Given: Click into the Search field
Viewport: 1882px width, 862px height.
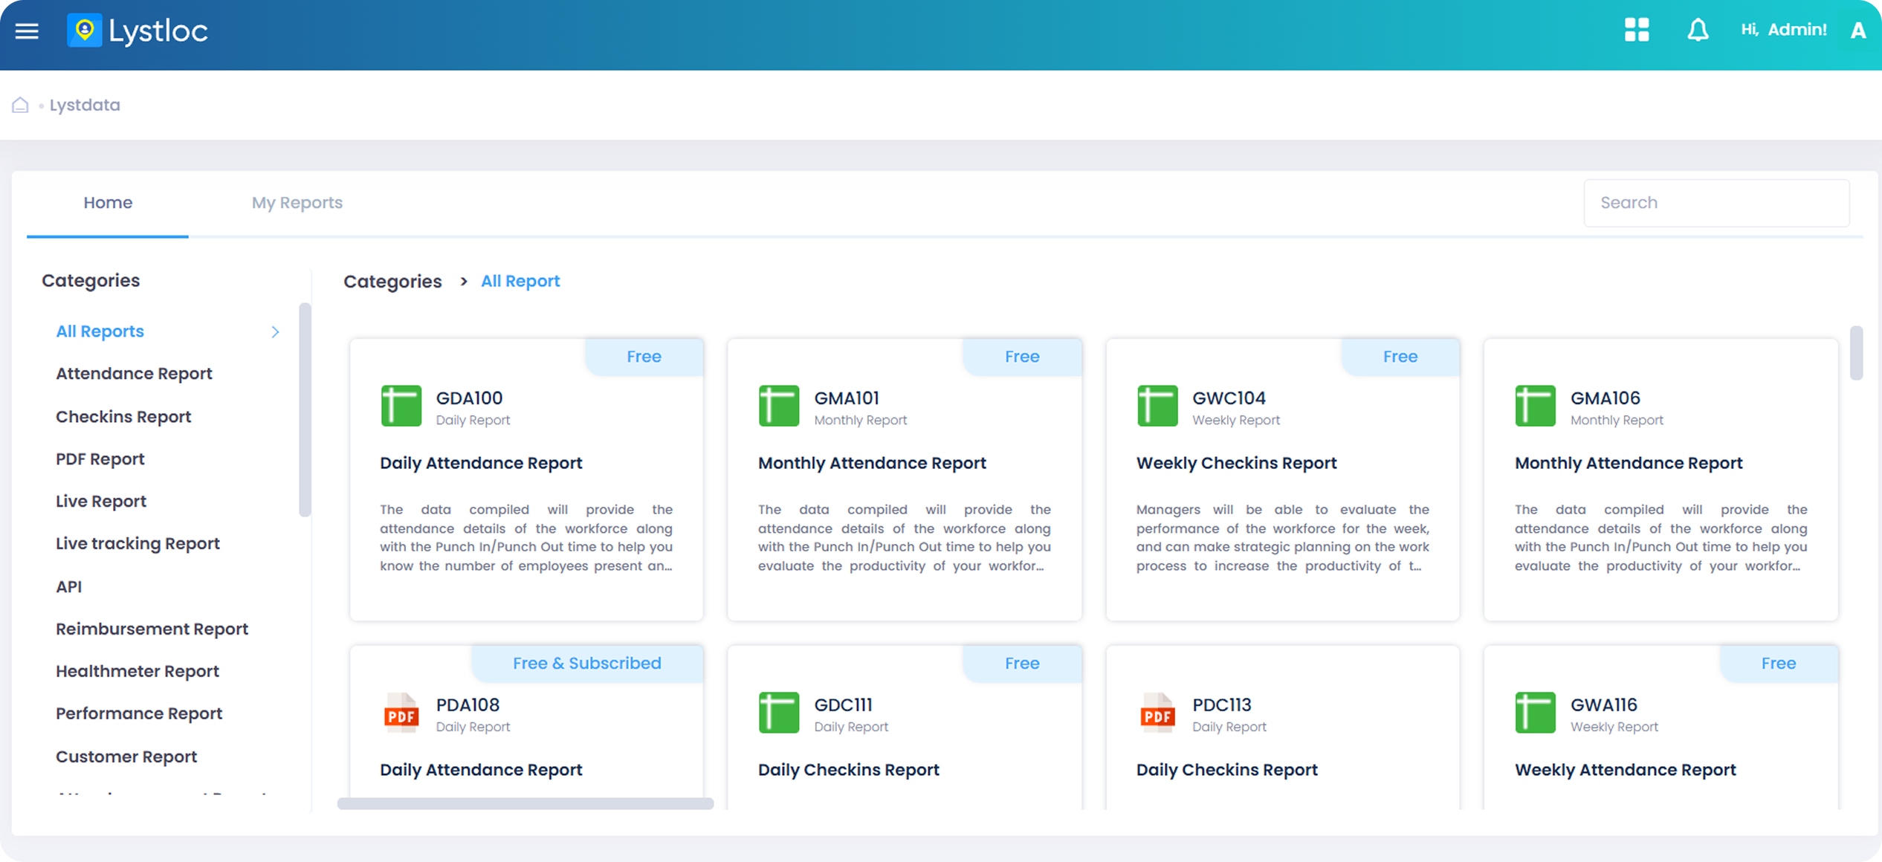Looking at the screenshot, I should pos(1716,203).
